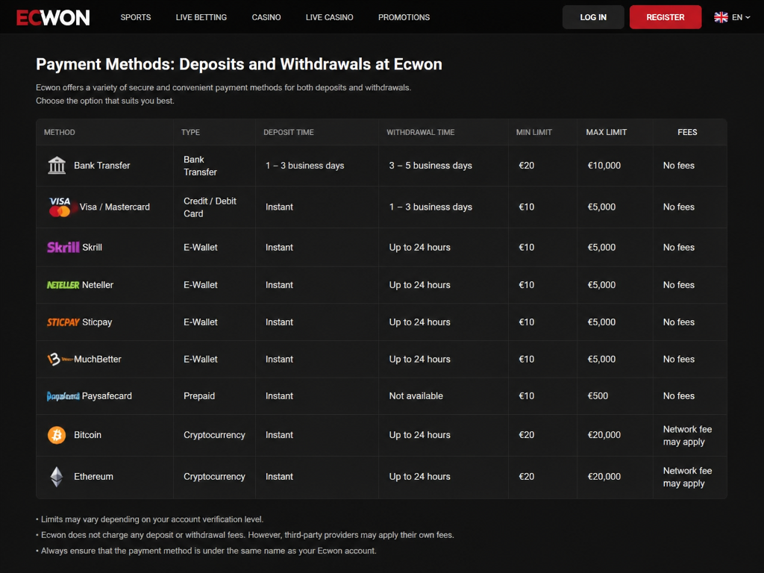Click the orange Bitcoin coin icon
This screenshot has height=573, width=764.
[57, 435]
